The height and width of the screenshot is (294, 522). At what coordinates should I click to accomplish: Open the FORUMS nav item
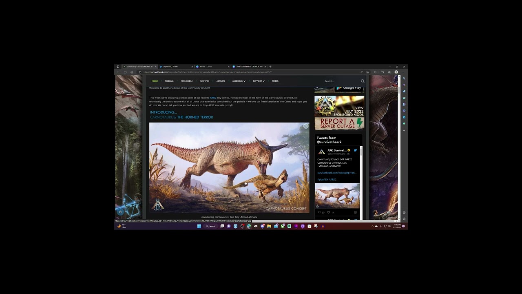(169, 81)
